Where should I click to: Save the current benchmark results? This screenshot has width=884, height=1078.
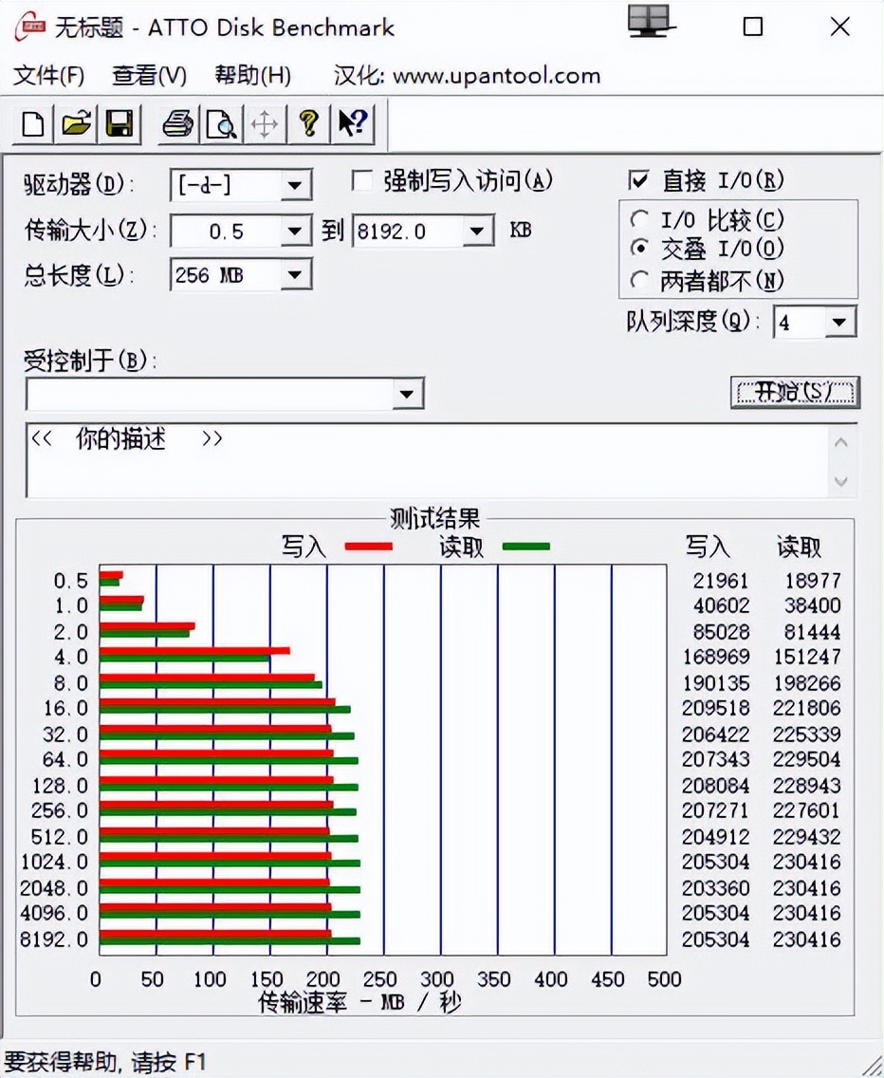point(120,123)
